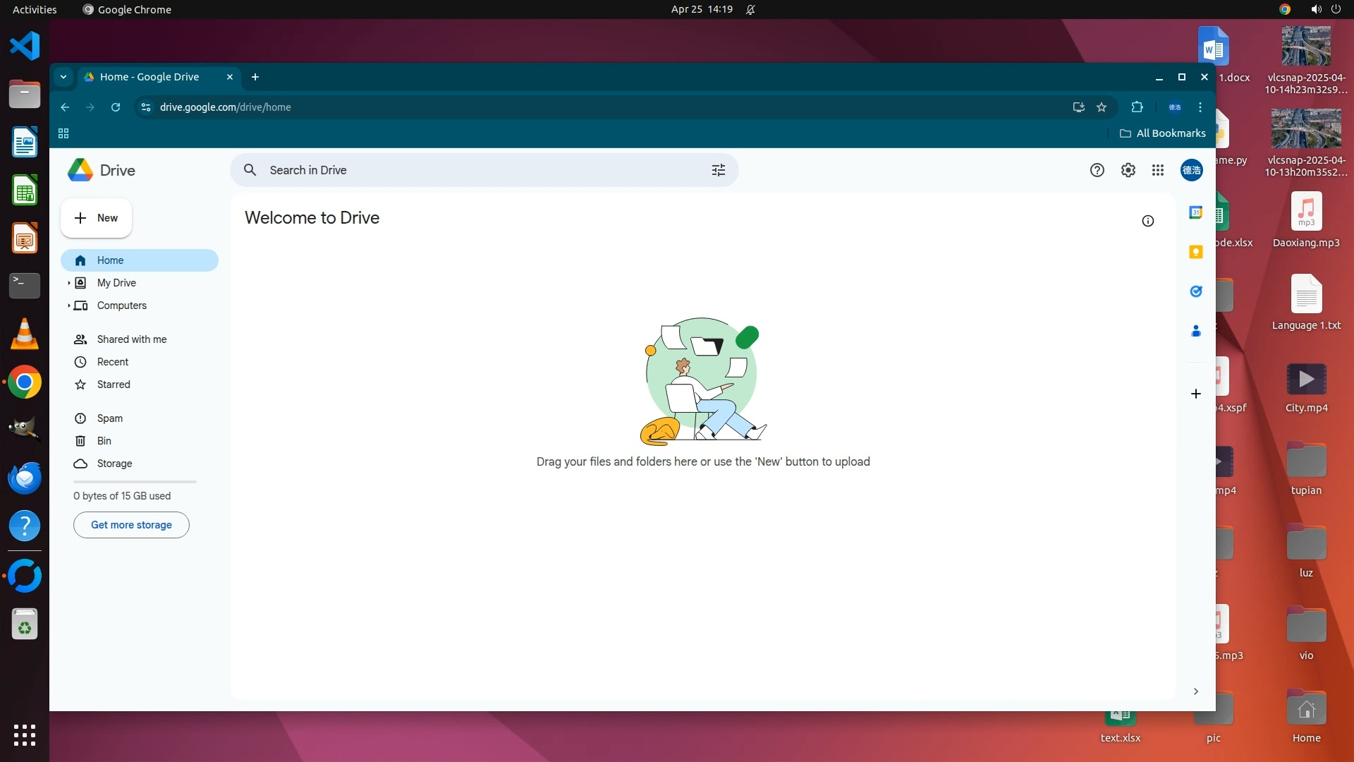Open Google Tasks side panel icon
1354x762 pixels.
(x=1195, y=291)
